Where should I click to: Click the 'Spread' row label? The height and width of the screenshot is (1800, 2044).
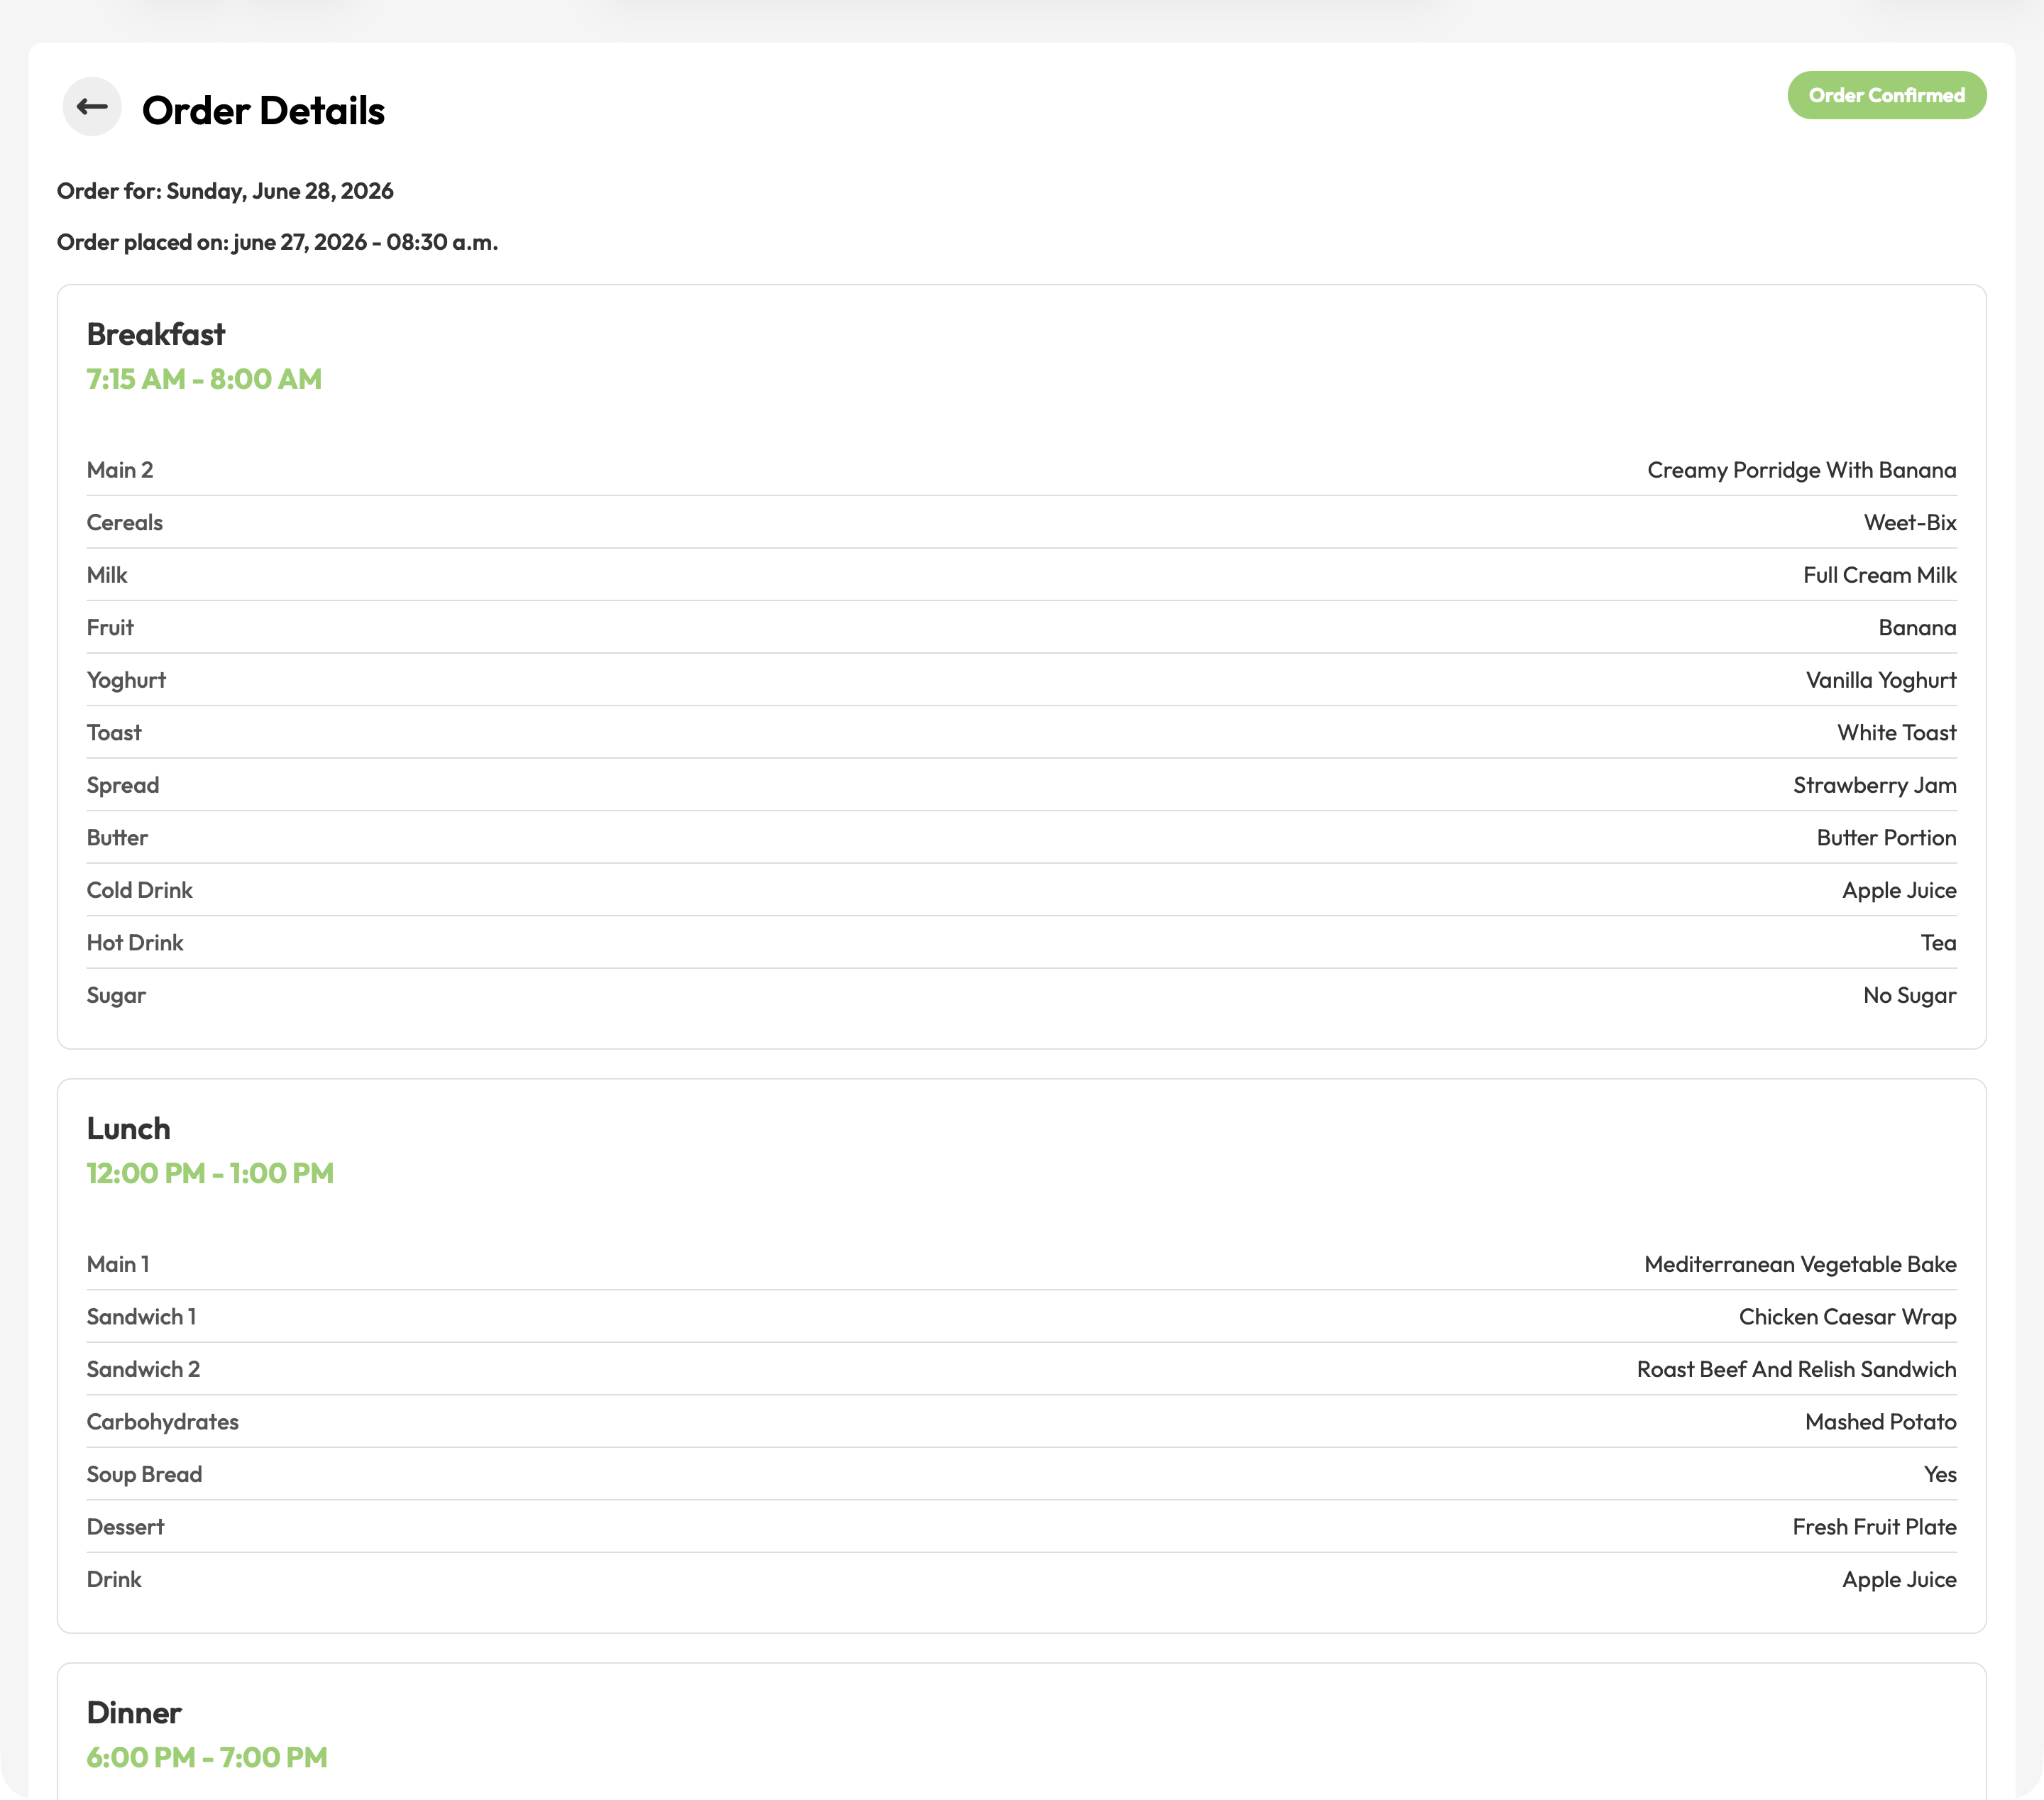[123, 785]
